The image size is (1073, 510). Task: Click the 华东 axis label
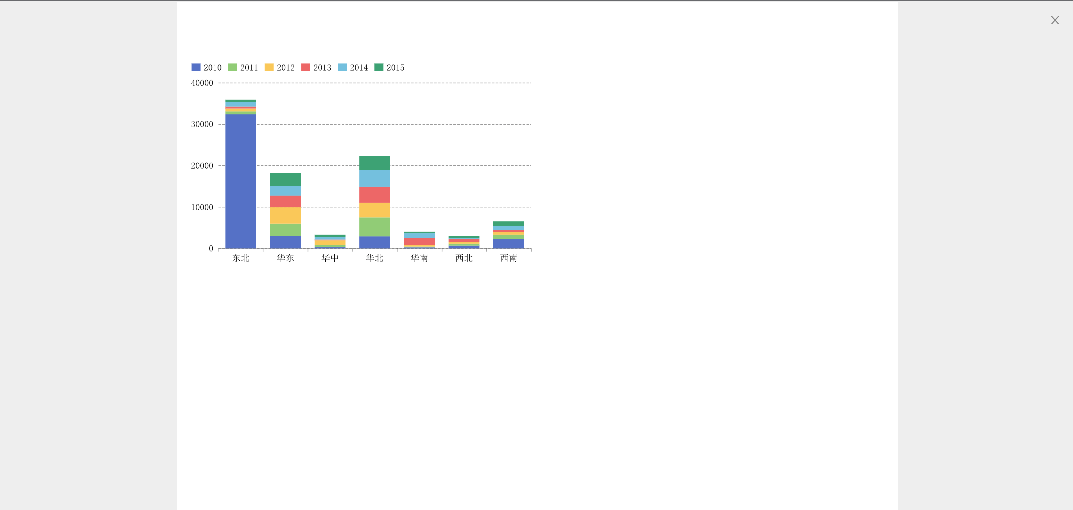[x=285, y=258]
